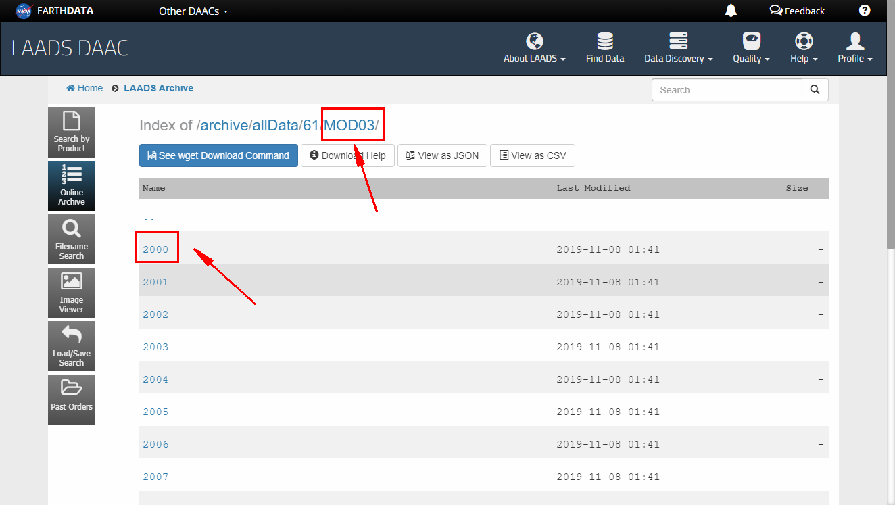Expand the Other DAACs dropdown
This screenshot has width=895, height=505.
(x=193, y=11)
